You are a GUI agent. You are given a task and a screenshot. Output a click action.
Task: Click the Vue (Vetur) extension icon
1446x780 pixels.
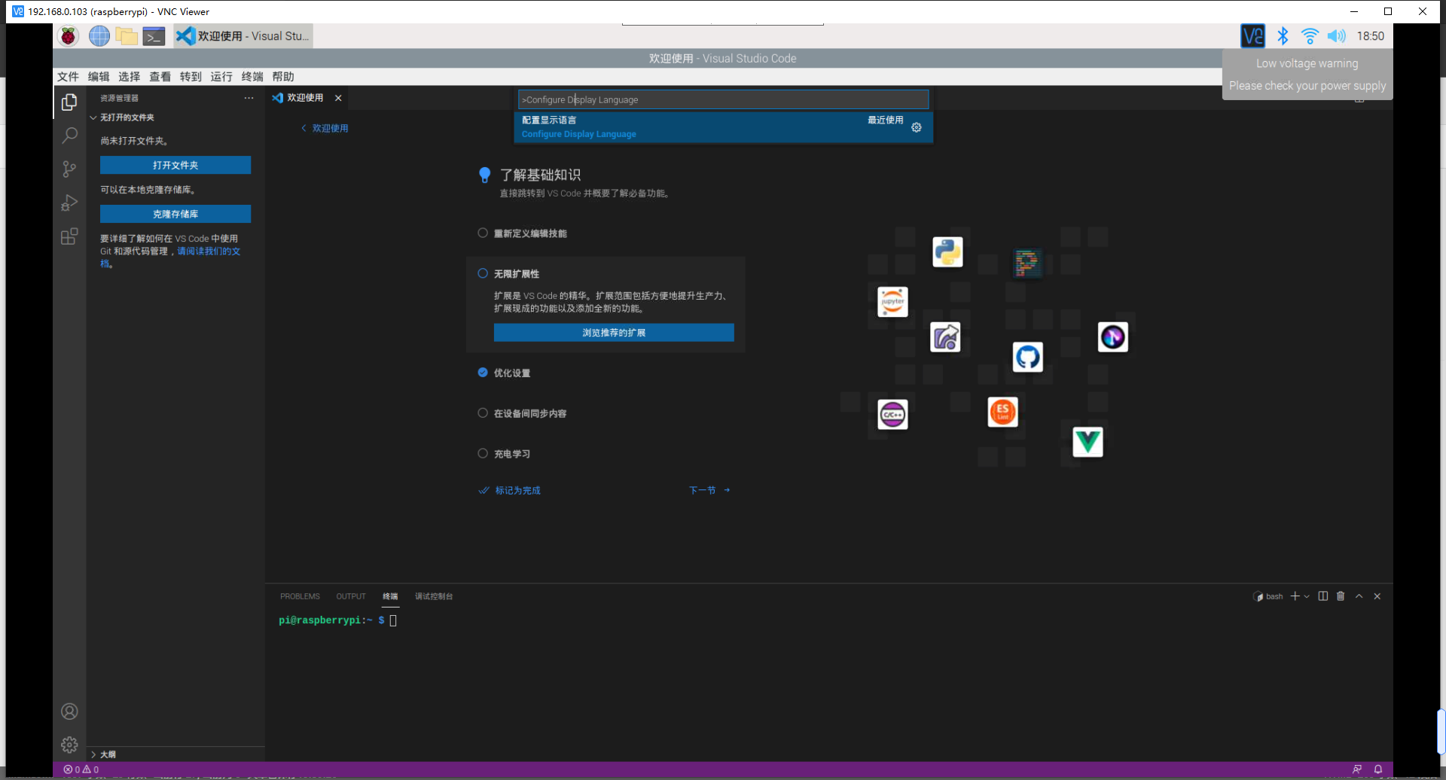click(x=1088, y=442)
